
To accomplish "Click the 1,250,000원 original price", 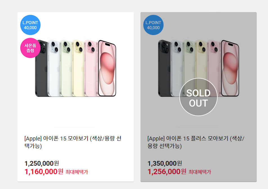I will pyautogui.click(x=42, y=163).
